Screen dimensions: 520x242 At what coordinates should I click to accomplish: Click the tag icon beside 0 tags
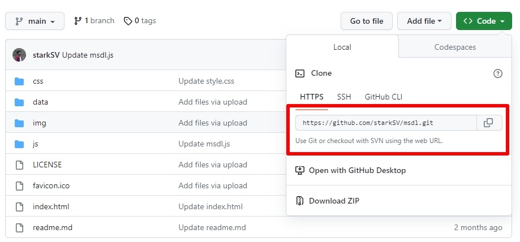128,21
